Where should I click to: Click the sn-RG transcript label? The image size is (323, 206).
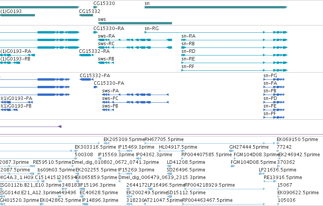tap(151, 29)
